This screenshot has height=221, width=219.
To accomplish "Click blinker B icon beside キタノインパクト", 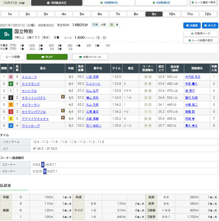I will pyautogui.click(x=63, y=97).
